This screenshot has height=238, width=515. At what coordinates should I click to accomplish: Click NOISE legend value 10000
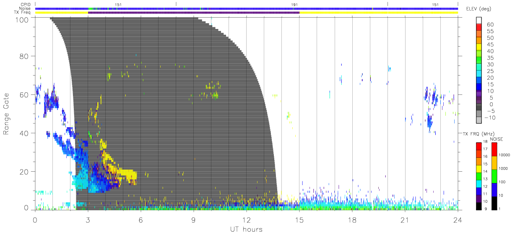tap(505, 155)
